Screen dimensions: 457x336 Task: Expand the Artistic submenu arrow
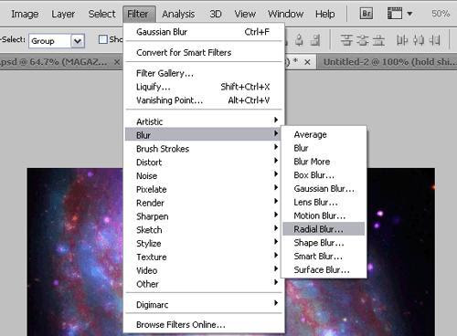(276, 120)
